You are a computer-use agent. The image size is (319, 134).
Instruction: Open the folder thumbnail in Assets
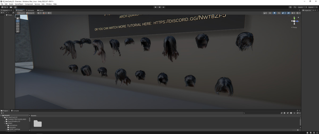tap(37, 124)
